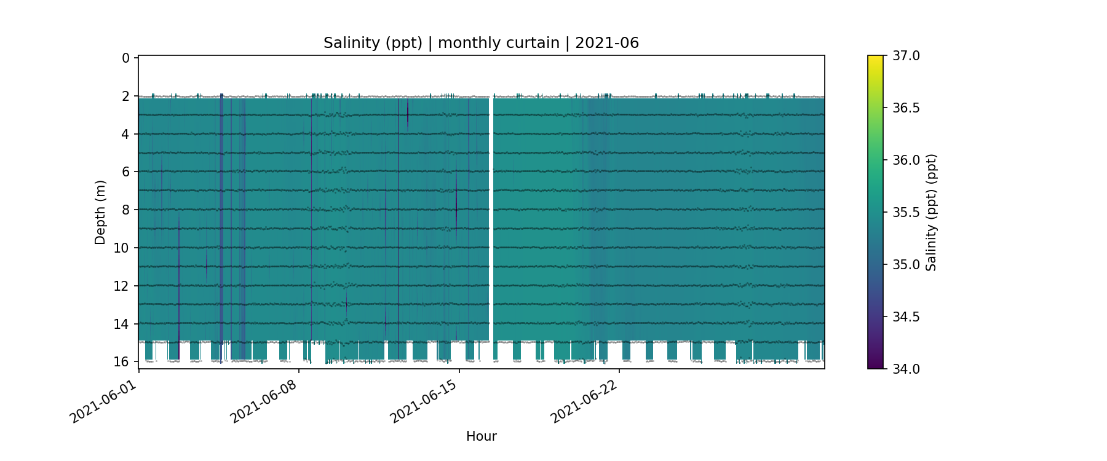Click the 36.0 colorbar tick label

(x=906, y=160)
